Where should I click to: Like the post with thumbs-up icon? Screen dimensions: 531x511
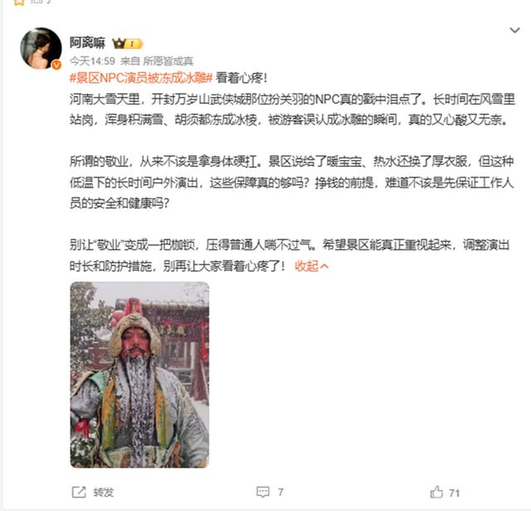(436, 492)
